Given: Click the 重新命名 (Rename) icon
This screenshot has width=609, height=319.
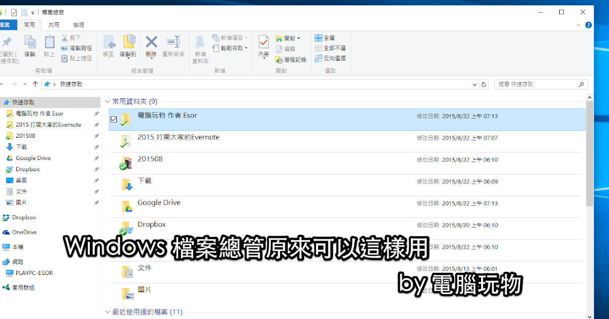Looking at the screenshot, I should click(174, 42).
